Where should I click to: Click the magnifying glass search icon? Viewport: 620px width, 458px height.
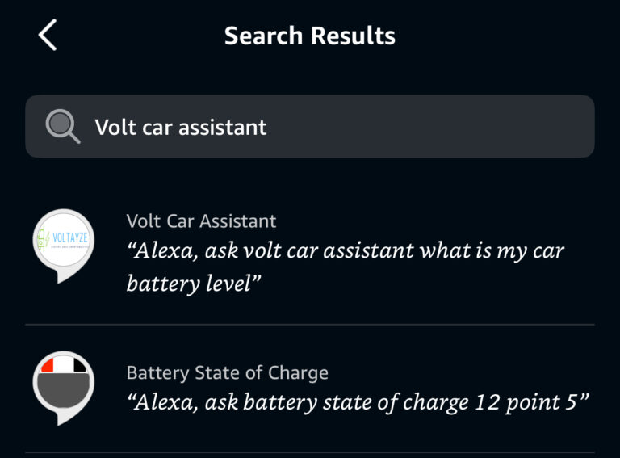[62, 126]
